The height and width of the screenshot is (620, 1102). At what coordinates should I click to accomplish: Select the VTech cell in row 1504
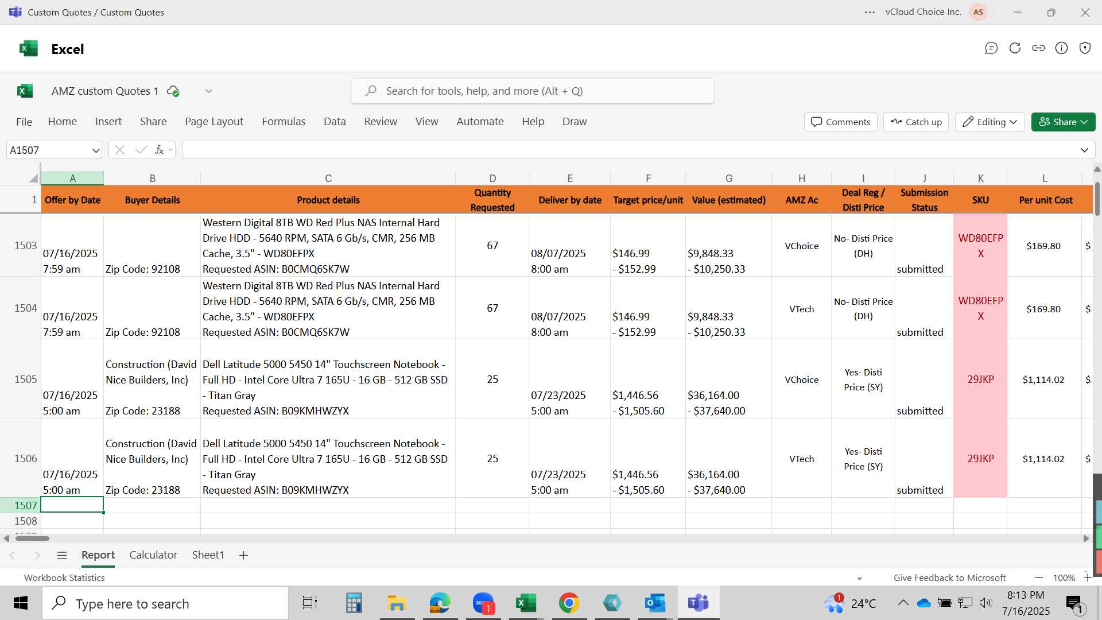(x=801, y=309)
